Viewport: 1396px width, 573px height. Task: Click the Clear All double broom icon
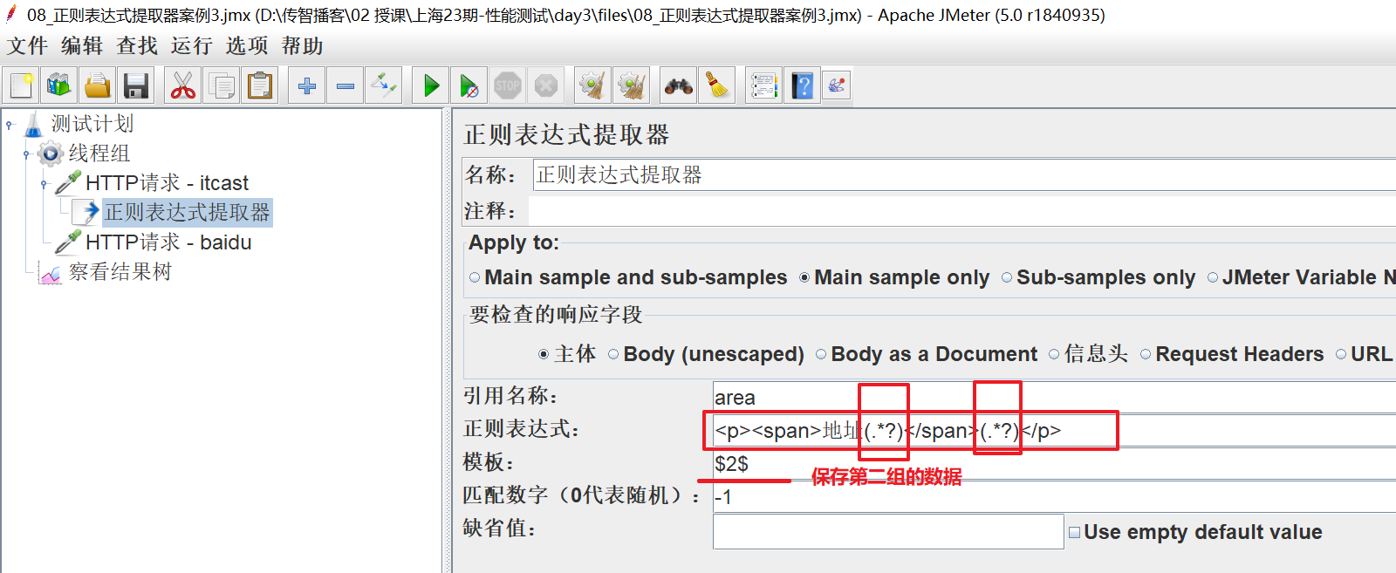632,85
